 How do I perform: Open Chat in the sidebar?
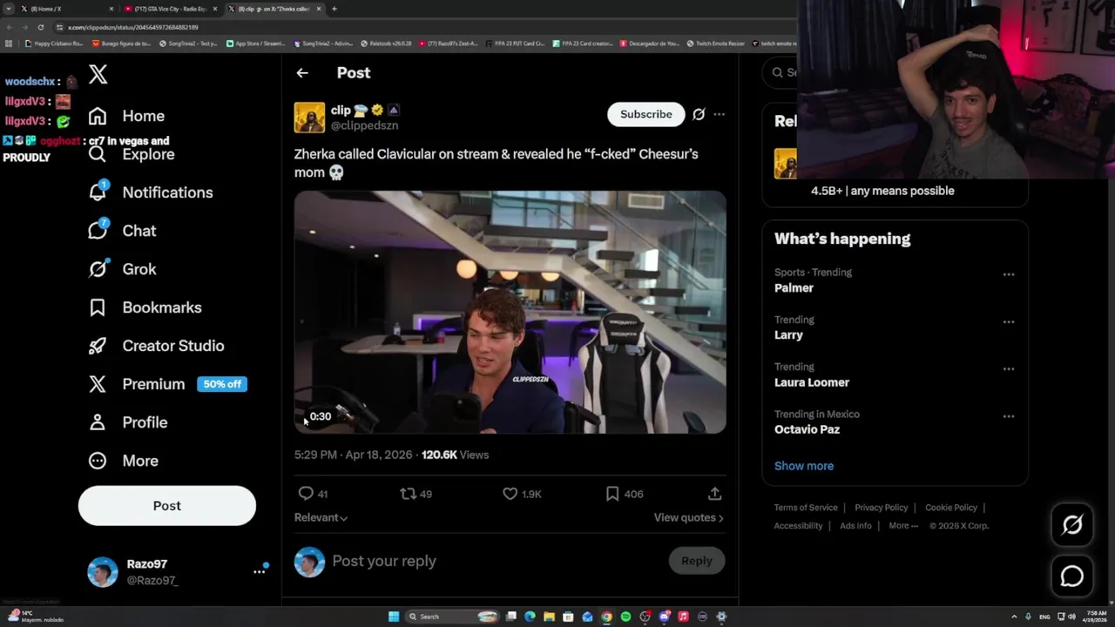pyautogui.click(x=122, y=231)
